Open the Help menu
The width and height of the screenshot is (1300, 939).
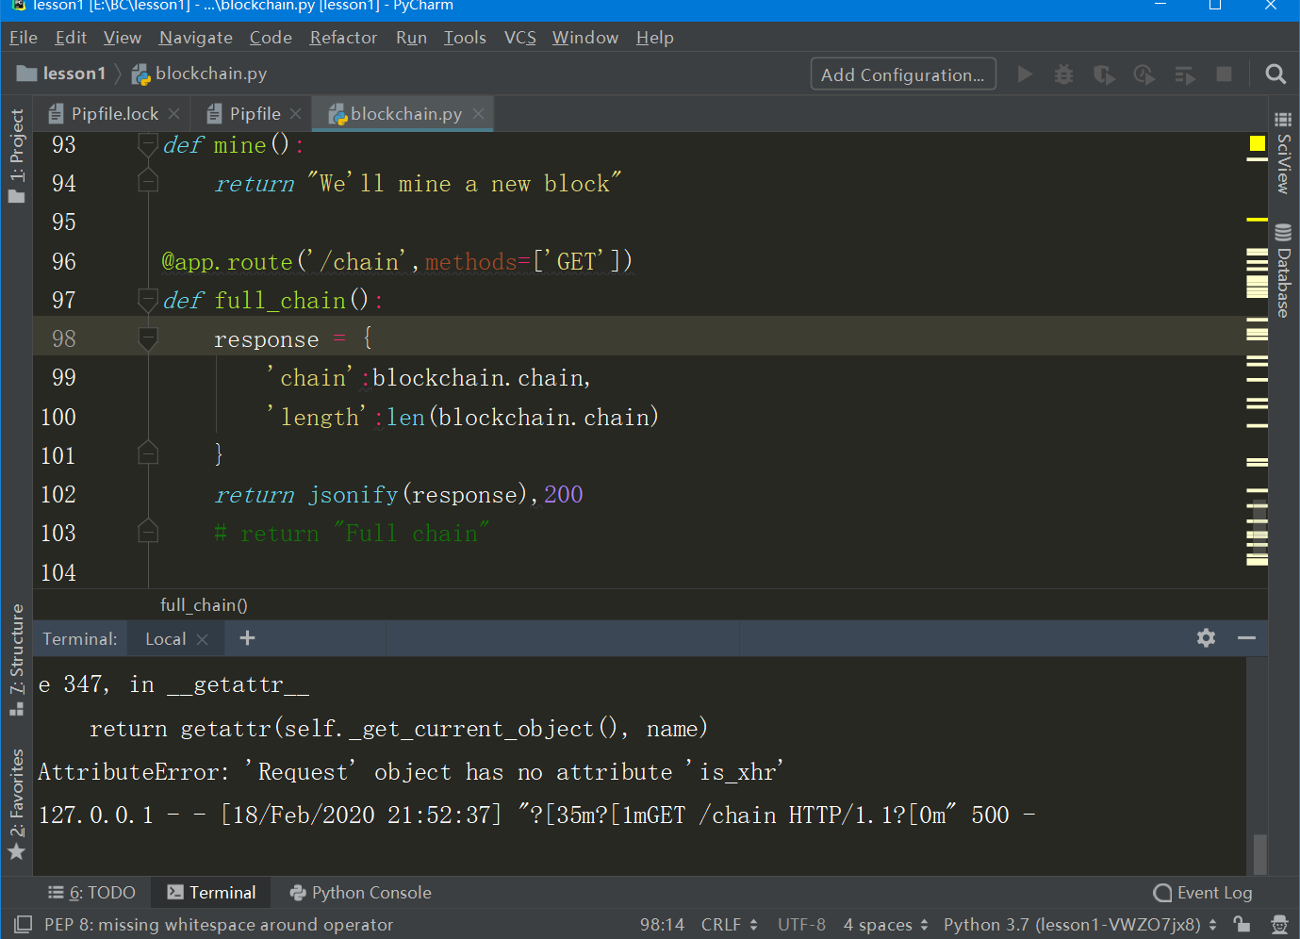[x=655, y=38]
